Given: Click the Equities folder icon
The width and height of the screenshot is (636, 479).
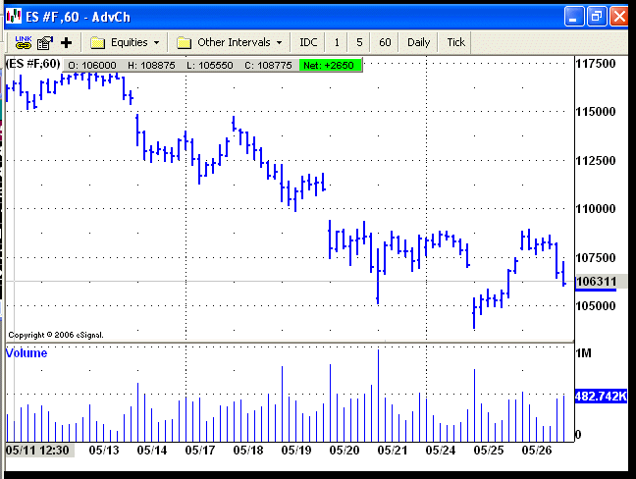Looking at the screenshot, I should point(97,42).
